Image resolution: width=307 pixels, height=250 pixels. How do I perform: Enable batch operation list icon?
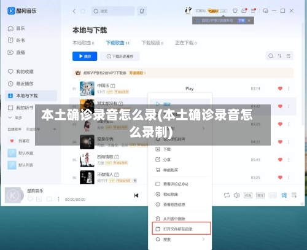289,56
